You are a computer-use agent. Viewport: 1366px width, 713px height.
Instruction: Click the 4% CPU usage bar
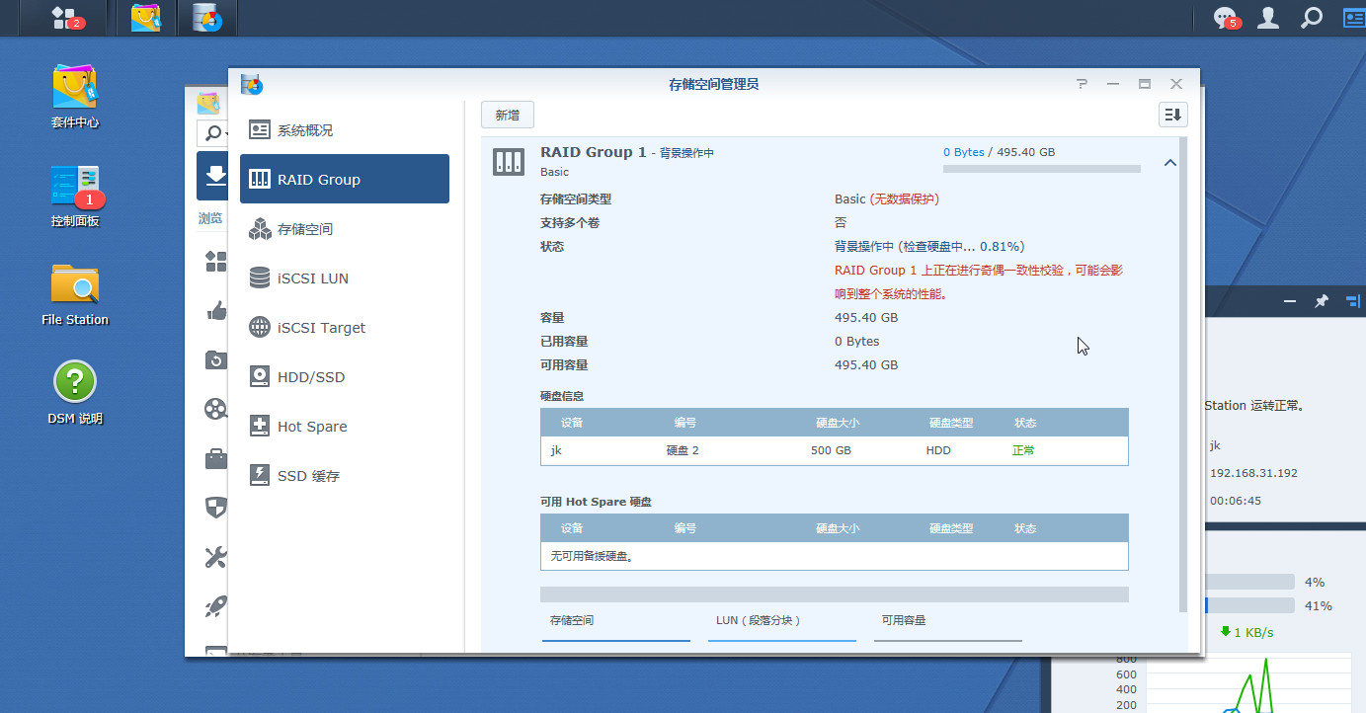tap(1248, 582)
